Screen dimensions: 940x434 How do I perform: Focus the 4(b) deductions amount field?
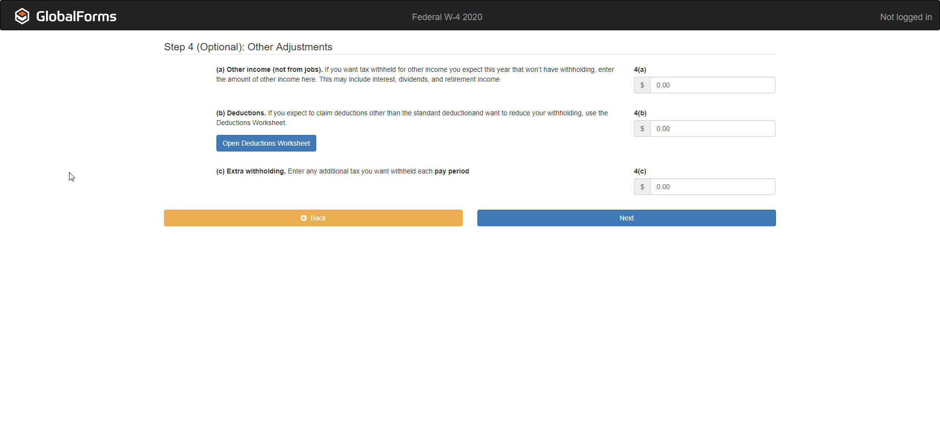[x=712, y=129]
